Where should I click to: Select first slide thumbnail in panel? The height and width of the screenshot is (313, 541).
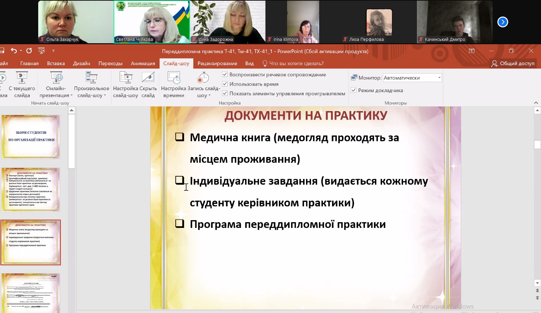pyautogui.click(x=30, y=136)
